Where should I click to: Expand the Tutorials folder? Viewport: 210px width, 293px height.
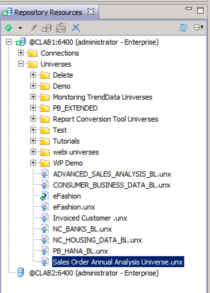tap(33, 141)
